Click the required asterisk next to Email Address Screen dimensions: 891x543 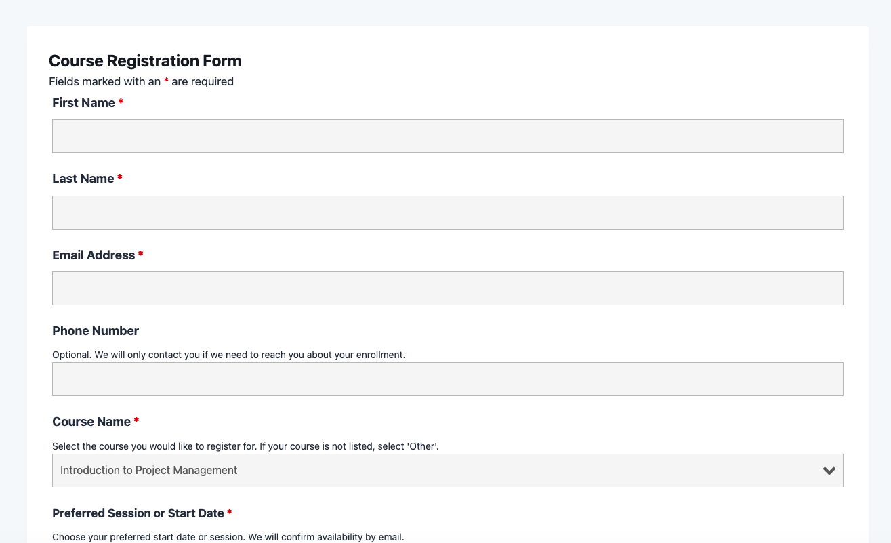pyautogui.click(x=141, y=255)
